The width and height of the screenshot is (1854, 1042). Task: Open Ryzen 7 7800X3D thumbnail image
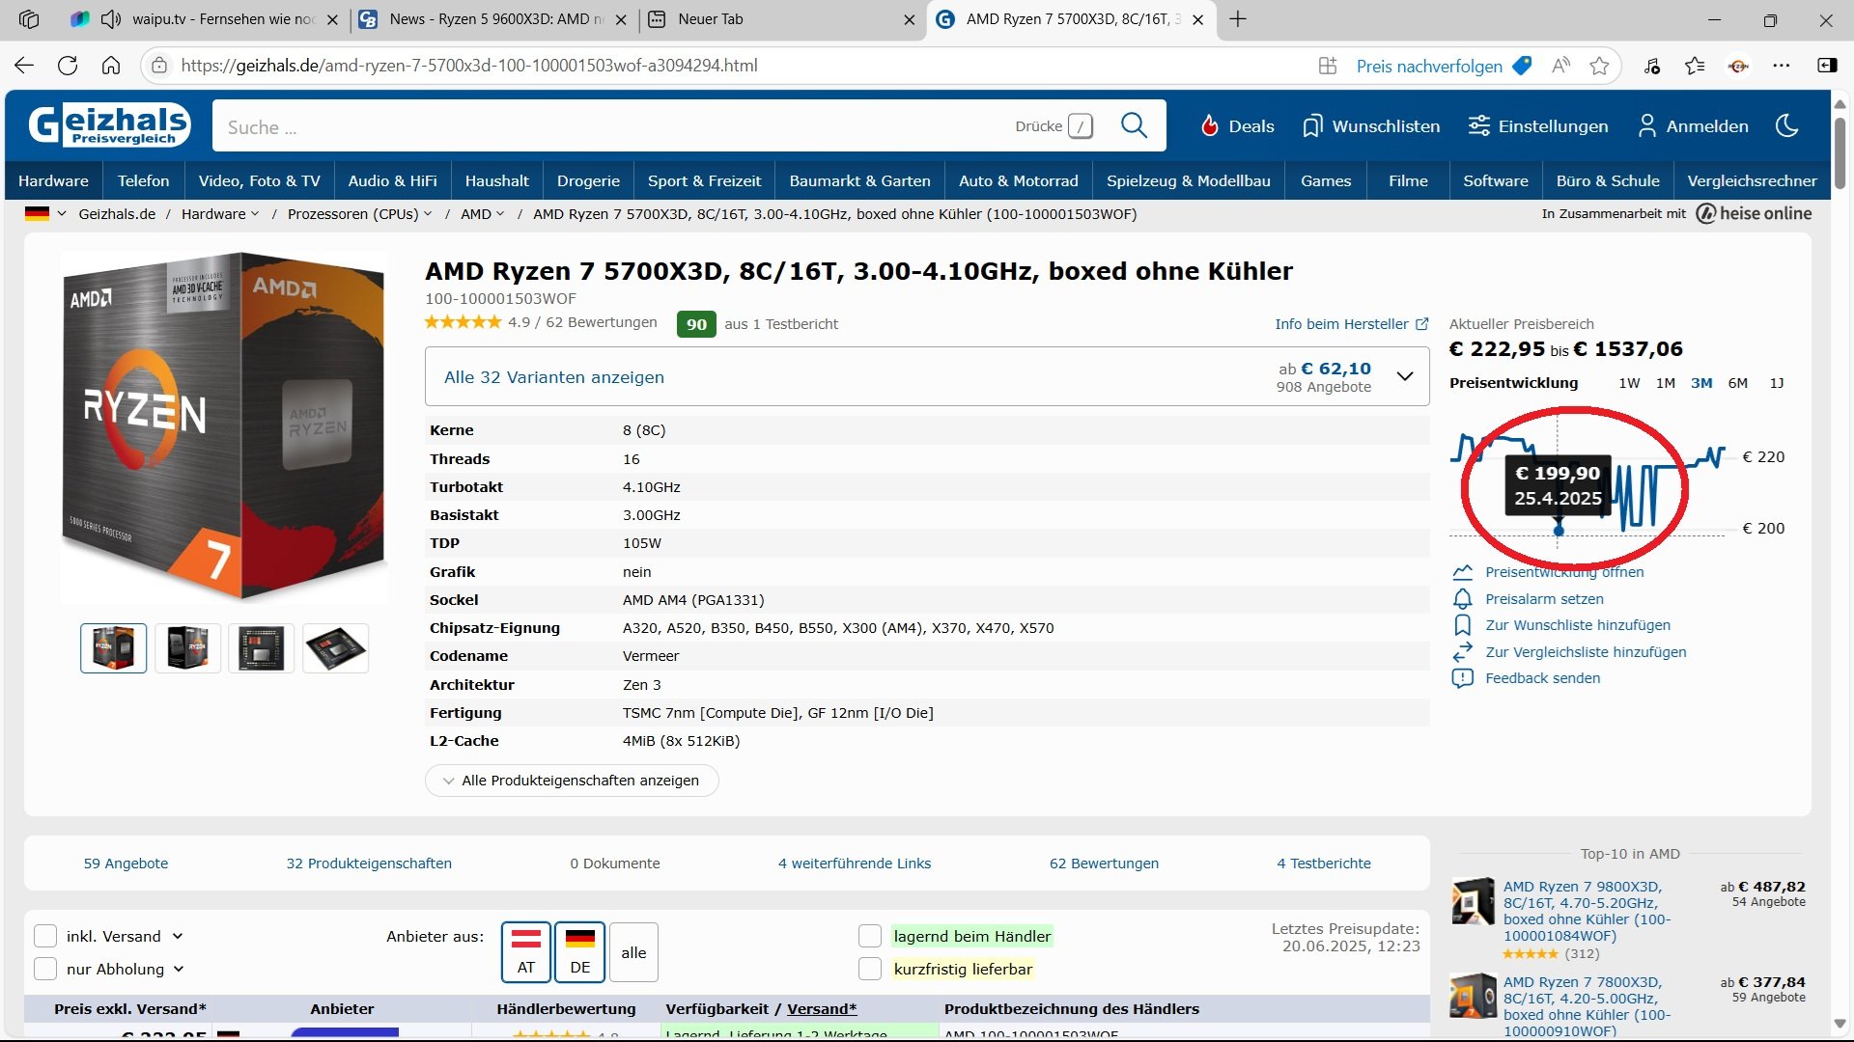(1473, 996)
